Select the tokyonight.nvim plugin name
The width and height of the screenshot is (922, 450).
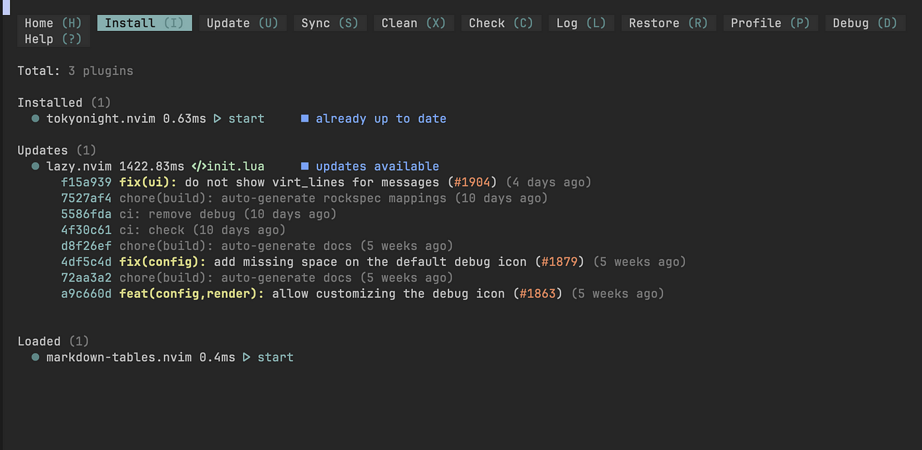tap(101, 119)
